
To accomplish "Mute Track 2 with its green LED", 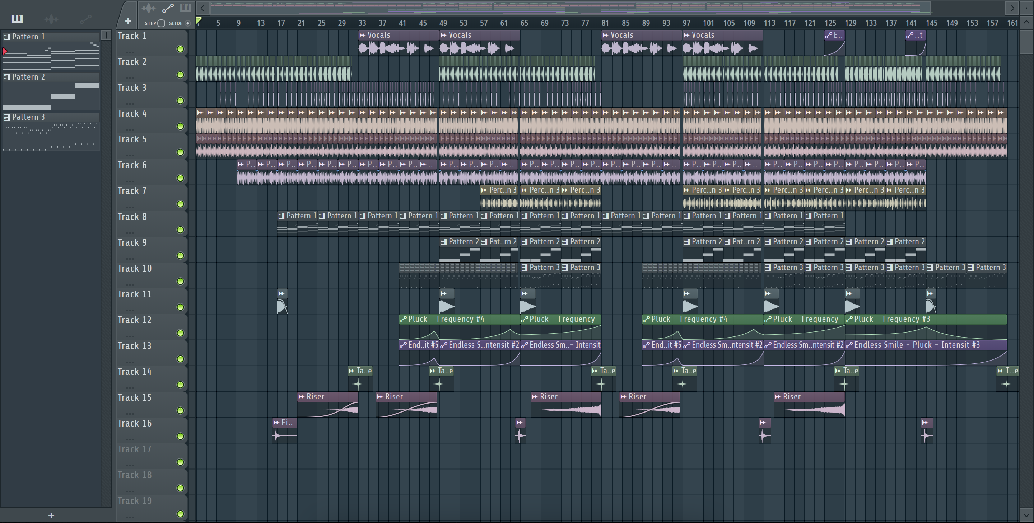I will coord(180,75).
